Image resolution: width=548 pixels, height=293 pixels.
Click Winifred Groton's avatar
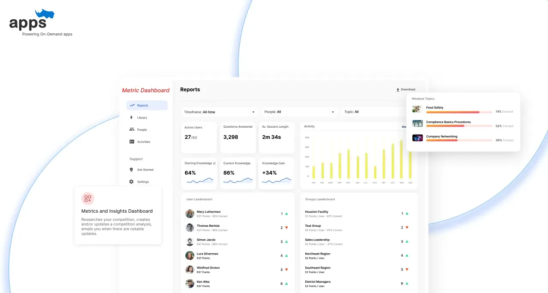[x=190, y=270]
